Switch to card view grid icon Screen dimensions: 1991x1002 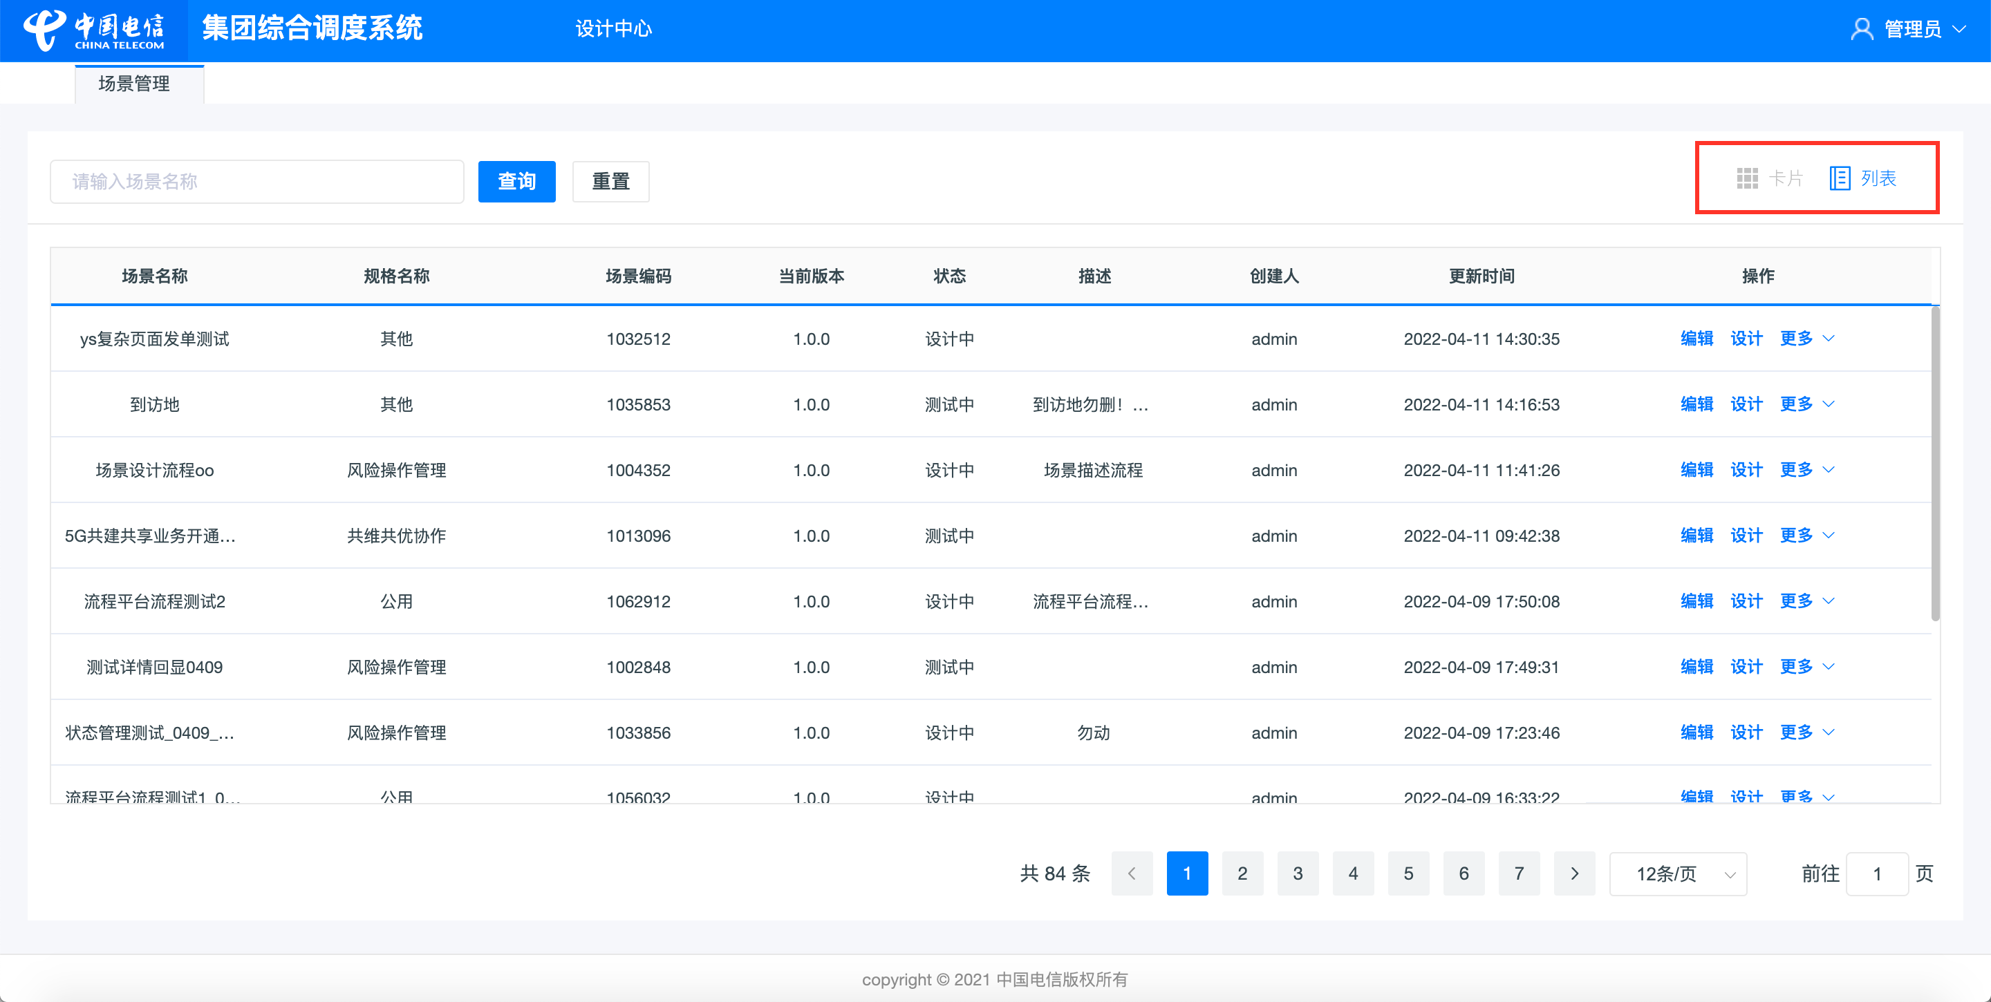click(1747, 178)
